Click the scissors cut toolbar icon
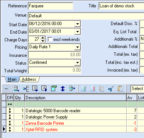Image resolution: width=144 pixels, height=138 pixels. pyautogui.click(x=111, y=89)
